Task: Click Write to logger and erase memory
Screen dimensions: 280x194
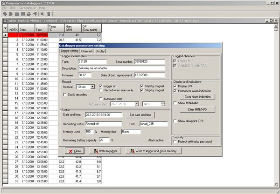Action: (153, 151)
